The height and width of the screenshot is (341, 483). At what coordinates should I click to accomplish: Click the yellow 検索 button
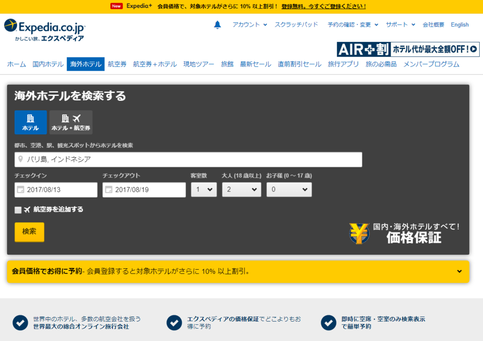(x=29, y=232)
